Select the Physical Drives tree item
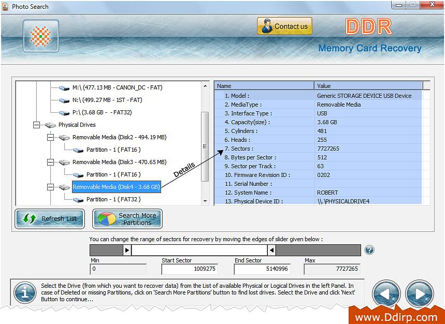Screen dimensions: 445x324 [77, 125]
